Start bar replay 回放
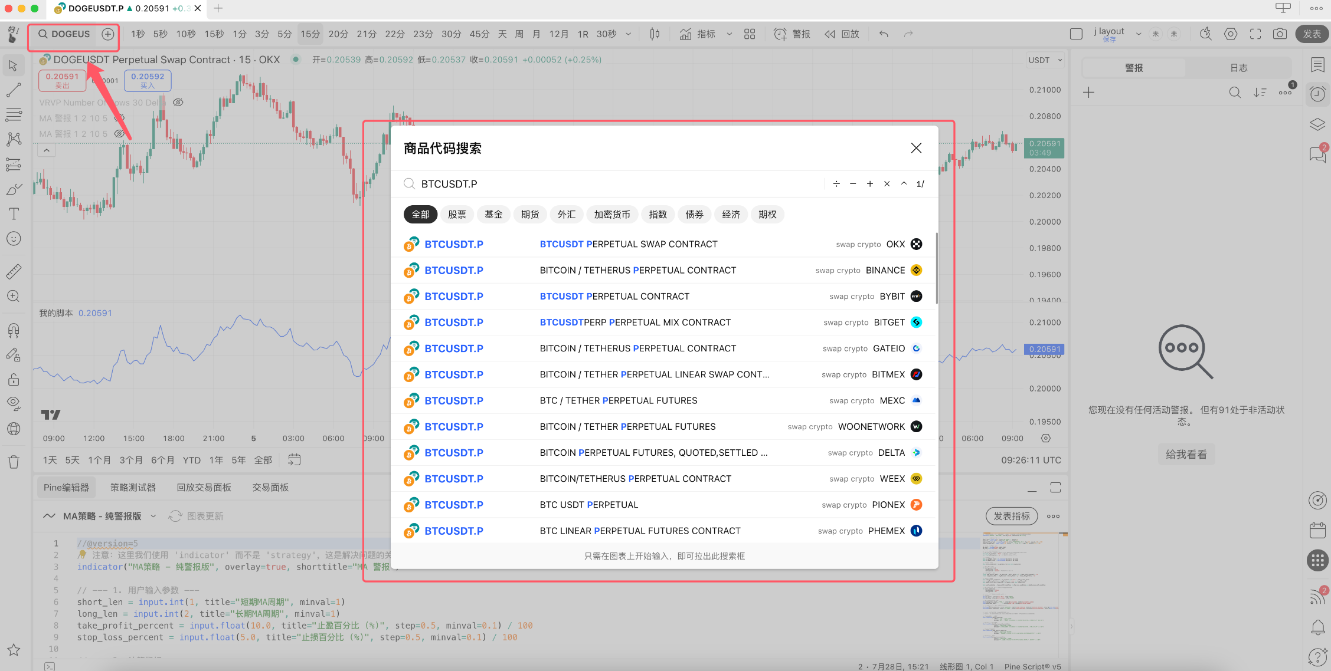This screenshot has height=671, width=1331. pos(842,34)
